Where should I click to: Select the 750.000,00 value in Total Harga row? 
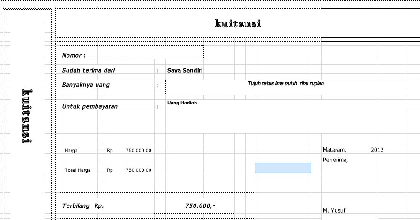138,170
